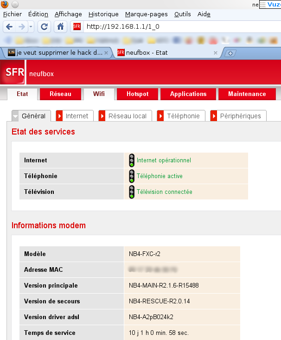
Task: Click the 'Etat des services' heading
Action: (x=43, y=132)
